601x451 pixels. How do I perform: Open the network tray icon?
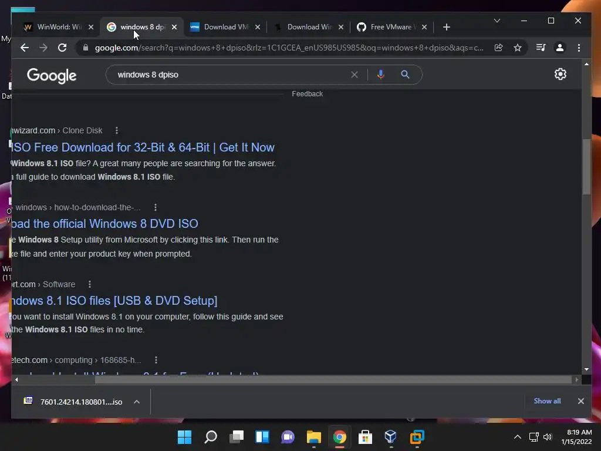(x=534, y=437)
